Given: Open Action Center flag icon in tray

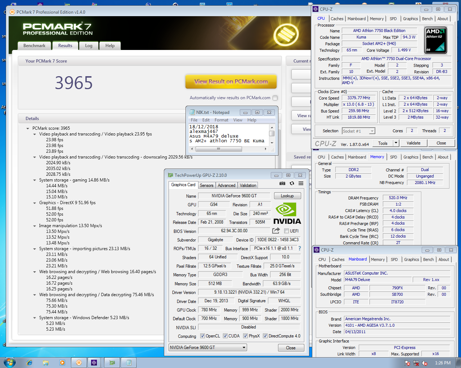Looking at the screenshot, I should (x=407, y=363).
